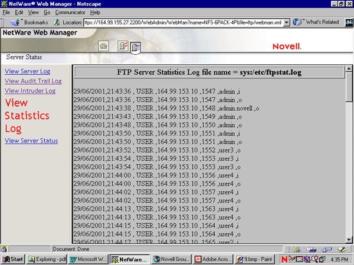Open the View Audit Trail Log link
The height and width of the screenshot is (265, 354).
pos(33,81)
